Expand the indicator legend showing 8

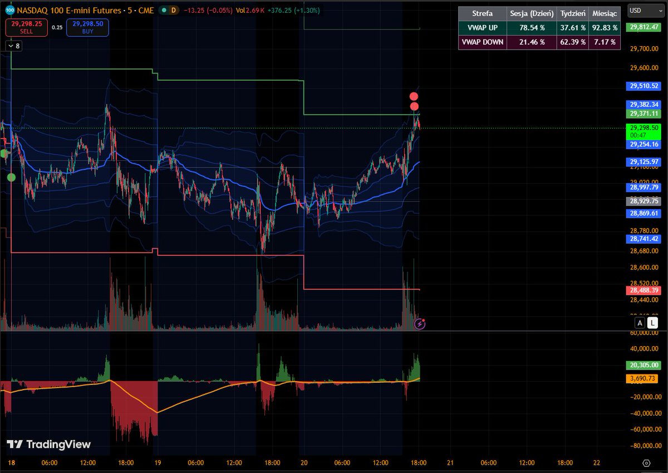pos(14,46)
